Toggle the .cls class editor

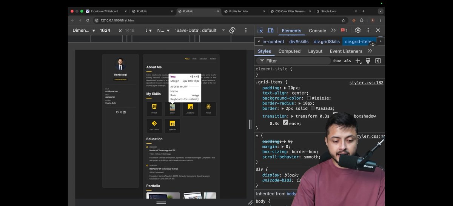pos(347,61)
